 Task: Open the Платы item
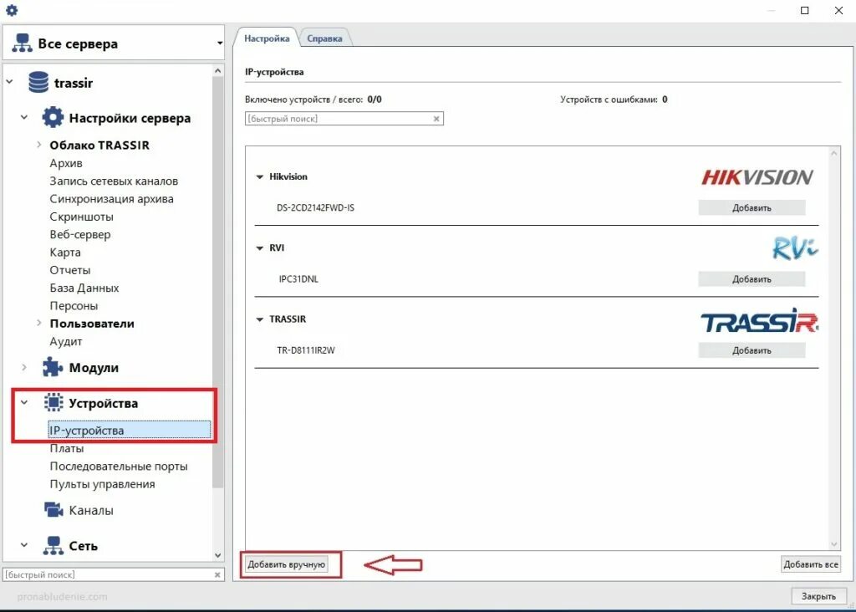click(x=67, y=448)
